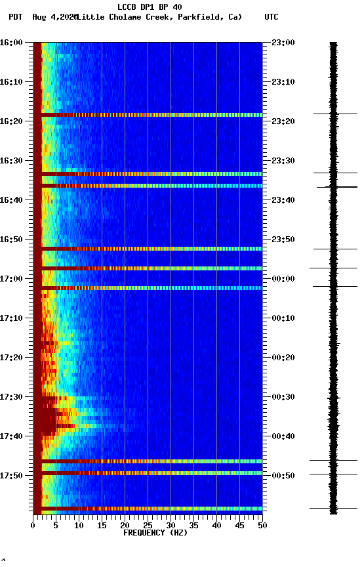Click the "00:50" UTC time label
This screenshot has width=362, height=567.
coord(283,476)
